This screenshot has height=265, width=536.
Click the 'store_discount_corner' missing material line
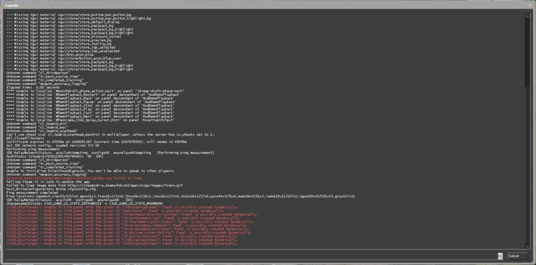point(63,36)
